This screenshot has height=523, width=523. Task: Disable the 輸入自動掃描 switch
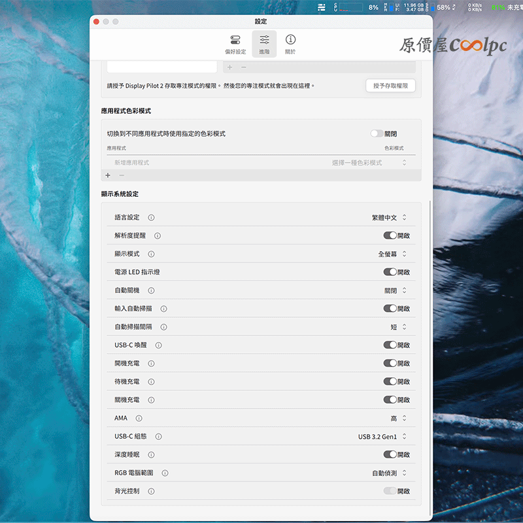pos(390,309)
